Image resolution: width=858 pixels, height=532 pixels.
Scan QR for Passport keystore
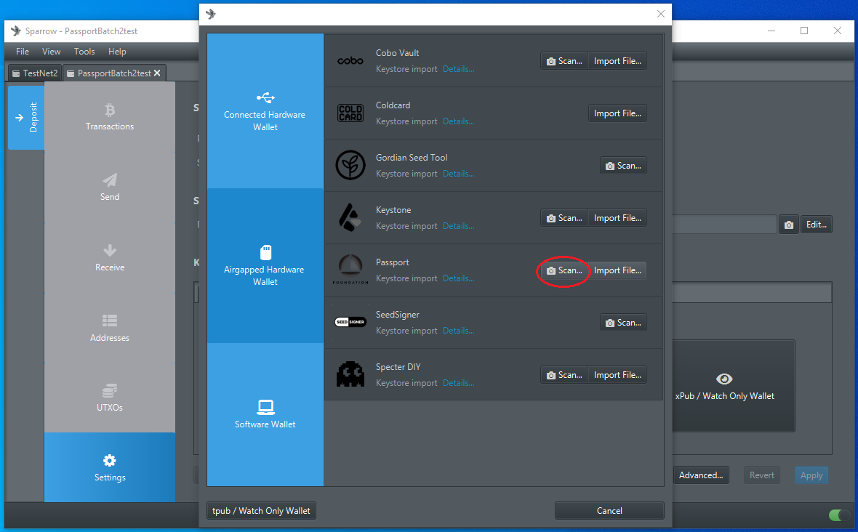(564, 270)
